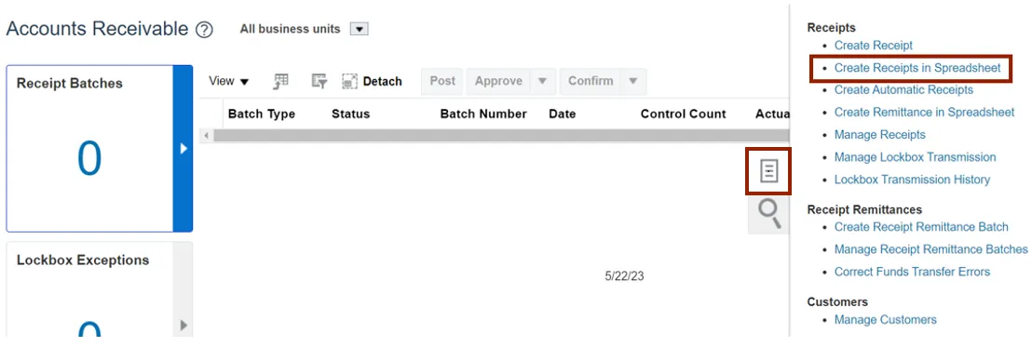1032x347 pixels.
Task: Open the Manage Receipts link
Action: [880, 135]
